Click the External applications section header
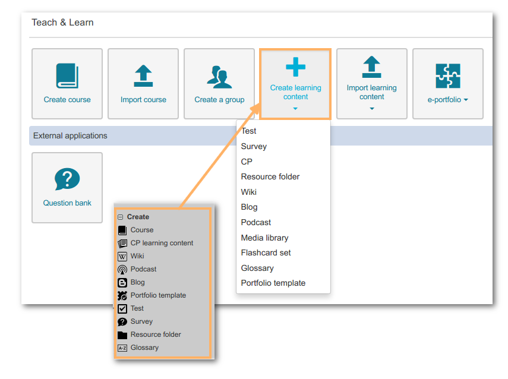The height and width of the screenshot is (379, 508). tap(70, 135)
